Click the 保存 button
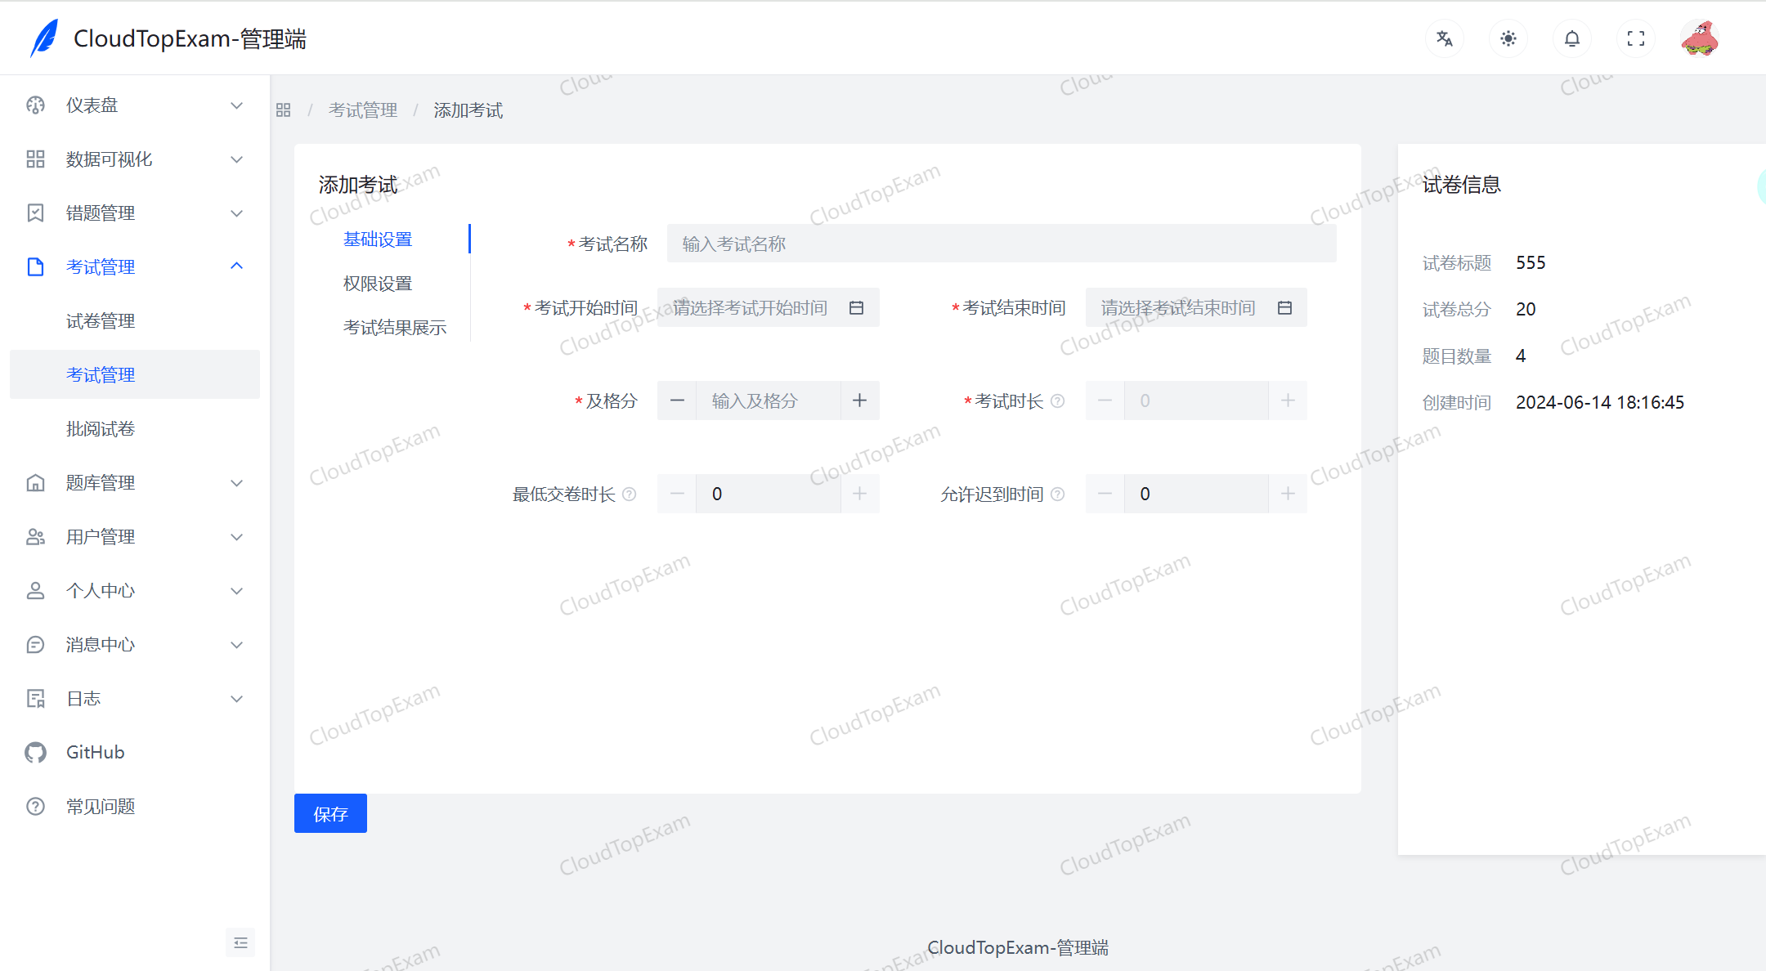Image resolution: width=1766 pixels, height=971 pixels. 329,812
